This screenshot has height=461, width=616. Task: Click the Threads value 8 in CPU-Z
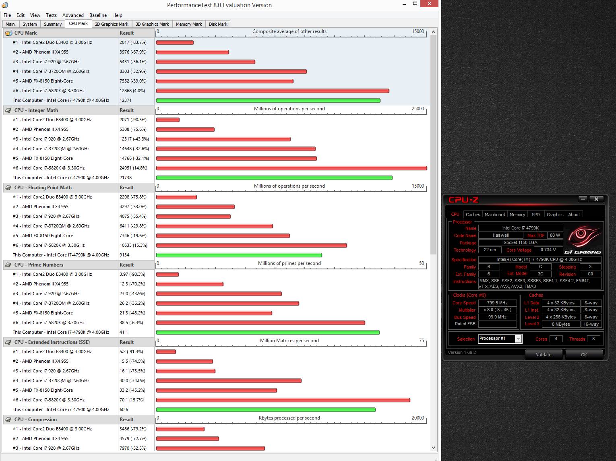coord(593,339)
